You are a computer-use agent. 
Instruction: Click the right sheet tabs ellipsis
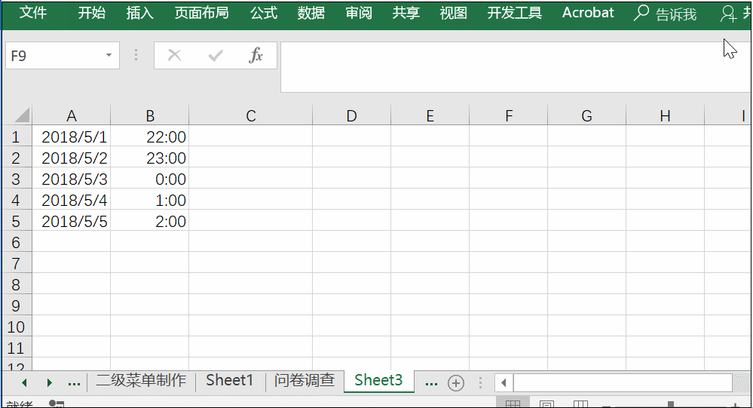point(431,383)
